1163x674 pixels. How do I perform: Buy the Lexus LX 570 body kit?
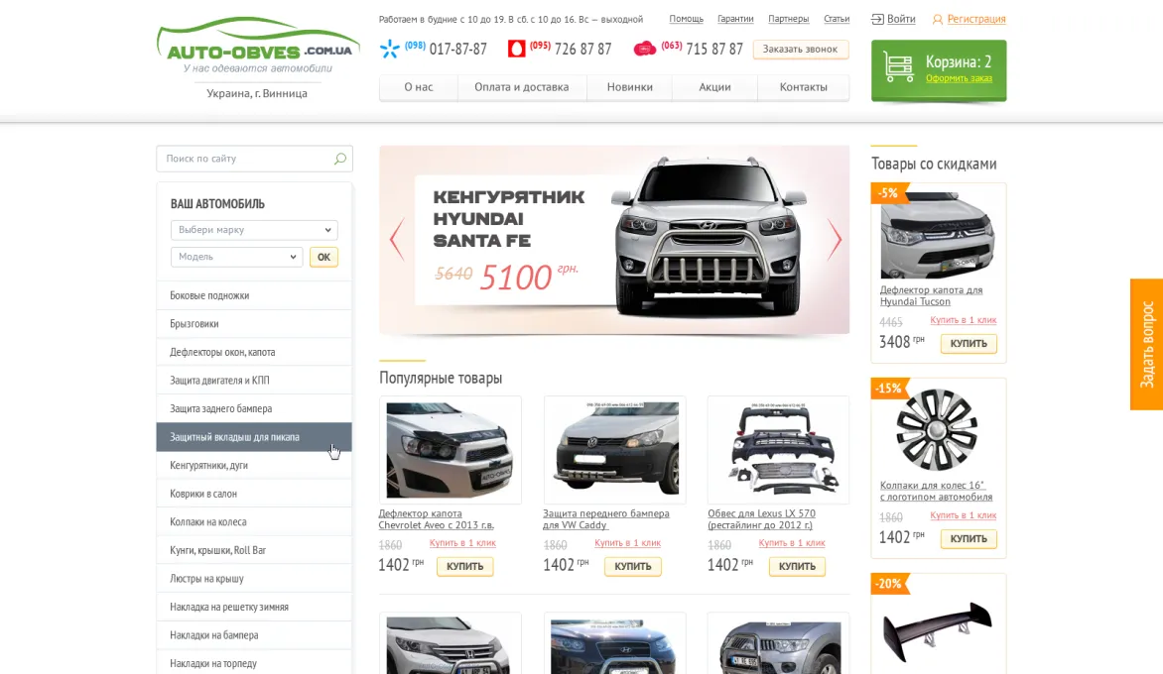797,566
